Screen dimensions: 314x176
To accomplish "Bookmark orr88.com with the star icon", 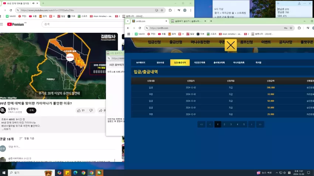I will point(291,28).
